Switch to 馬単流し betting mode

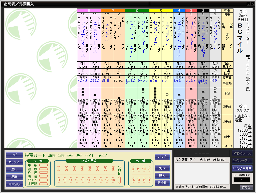14,184
